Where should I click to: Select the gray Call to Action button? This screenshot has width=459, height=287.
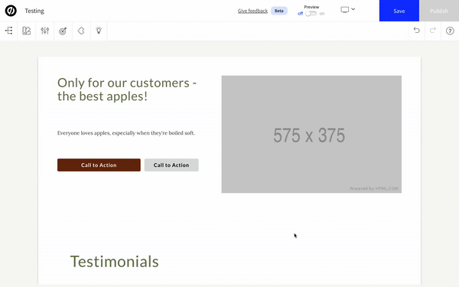click(x=171, y=165)
